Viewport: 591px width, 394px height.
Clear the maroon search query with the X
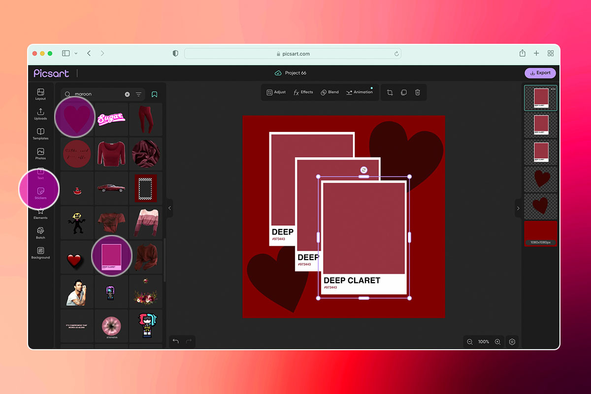click(127, 94)
